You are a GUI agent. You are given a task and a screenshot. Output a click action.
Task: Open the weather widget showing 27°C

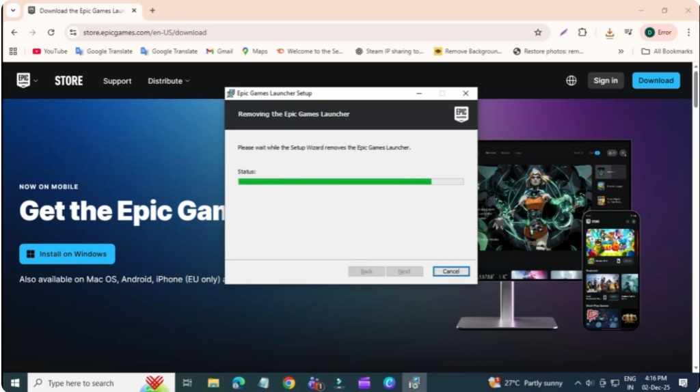click(x=525, y=383)
